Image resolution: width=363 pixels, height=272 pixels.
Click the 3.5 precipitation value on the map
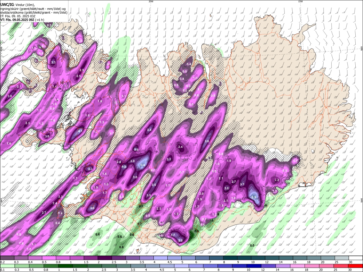coord(154,185)
